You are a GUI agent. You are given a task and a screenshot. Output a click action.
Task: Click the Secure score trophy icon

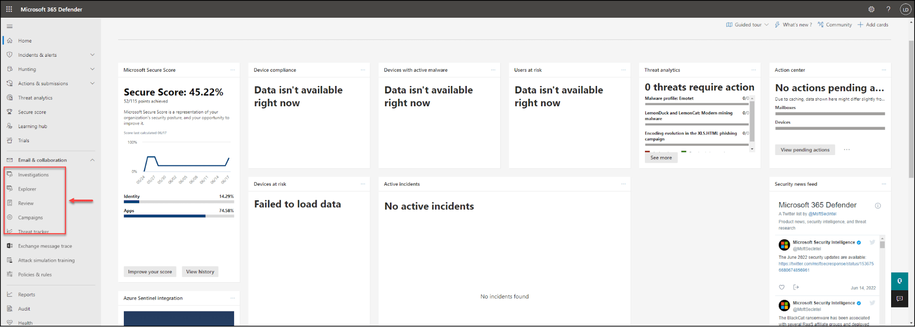[x=10, y=112]
